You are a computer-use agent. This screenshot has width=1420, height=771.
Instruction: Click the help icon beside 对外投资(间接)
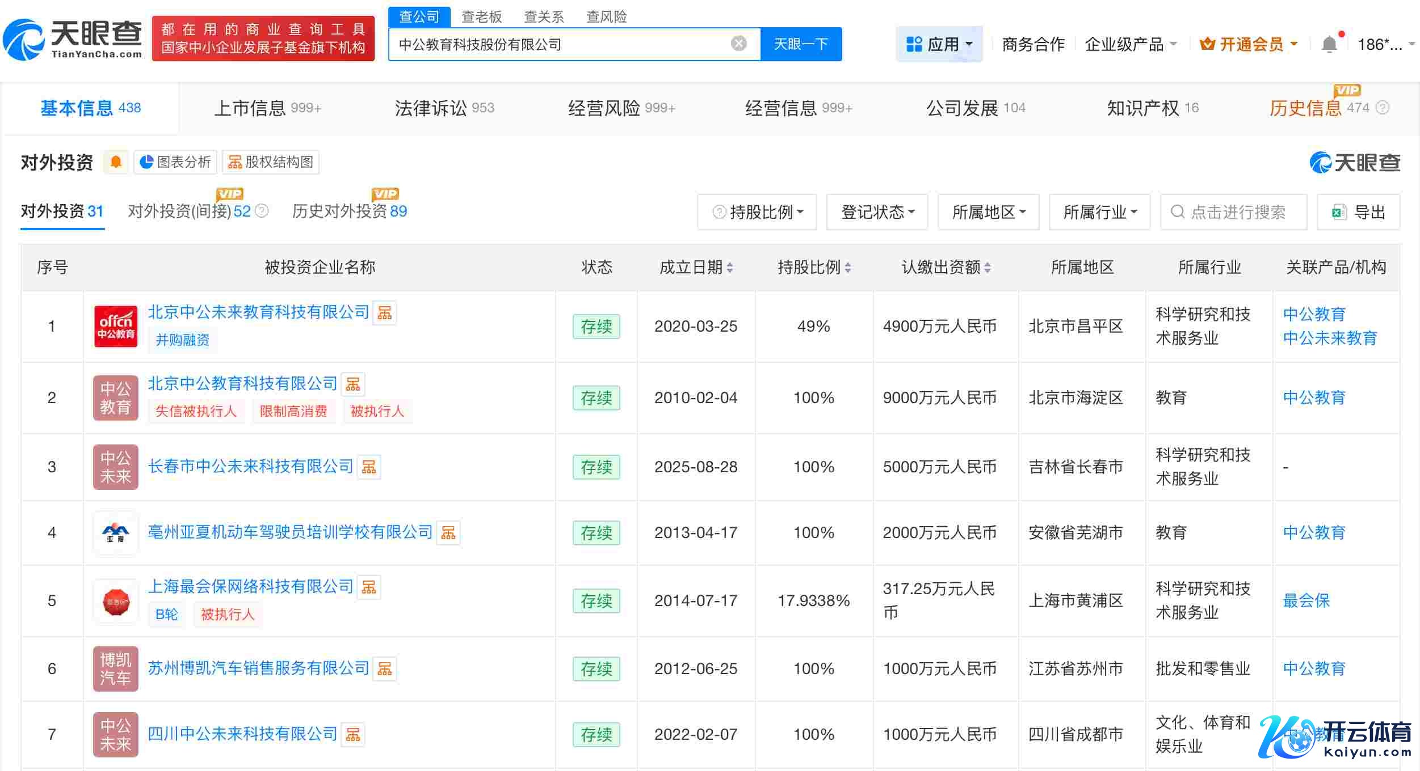(x=262, y=211)
